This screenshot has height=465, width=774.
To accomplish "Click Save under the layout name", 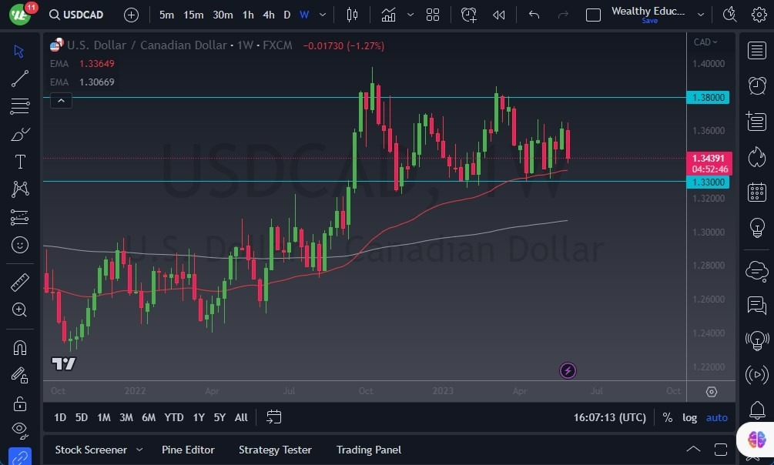I will tap(649, 21).
